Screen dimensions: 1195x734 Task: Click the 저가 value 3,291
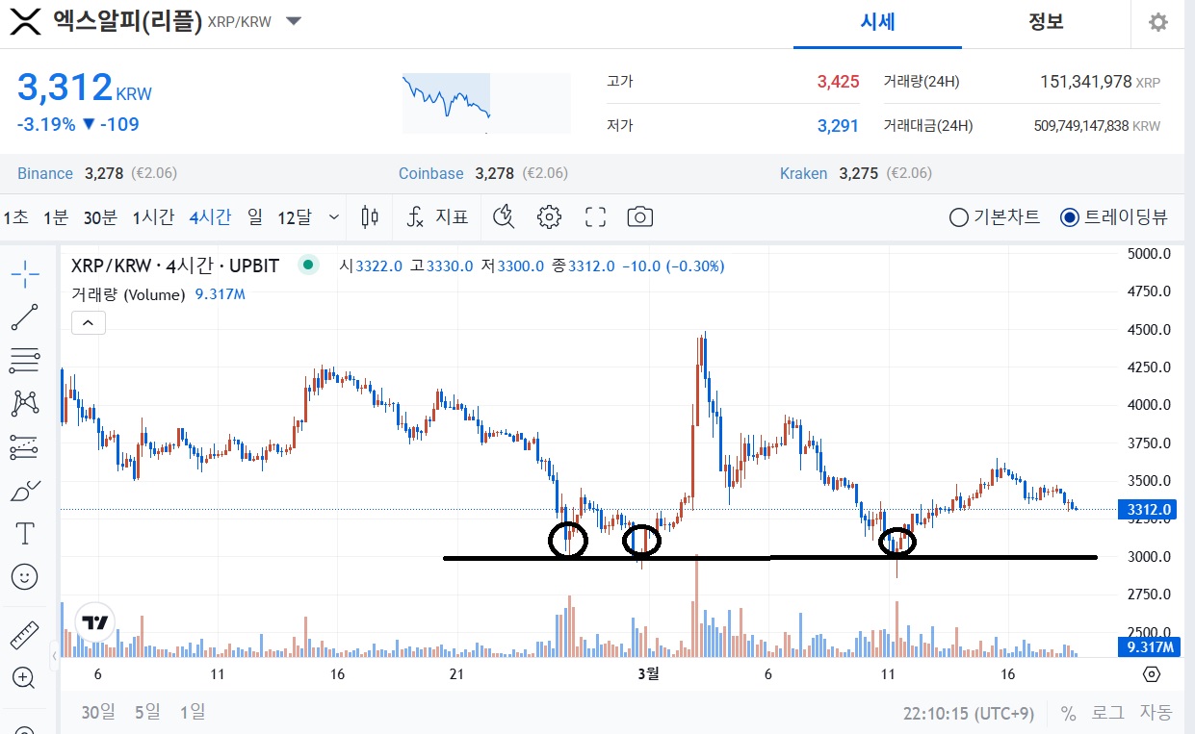pyautogui.click(x=838, y=126)
